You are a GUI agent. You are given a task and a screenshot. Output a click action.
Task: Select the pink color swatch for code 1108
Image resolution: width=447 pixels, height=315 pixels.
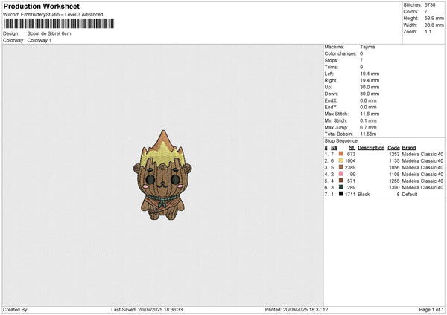[x=341, y=174]
